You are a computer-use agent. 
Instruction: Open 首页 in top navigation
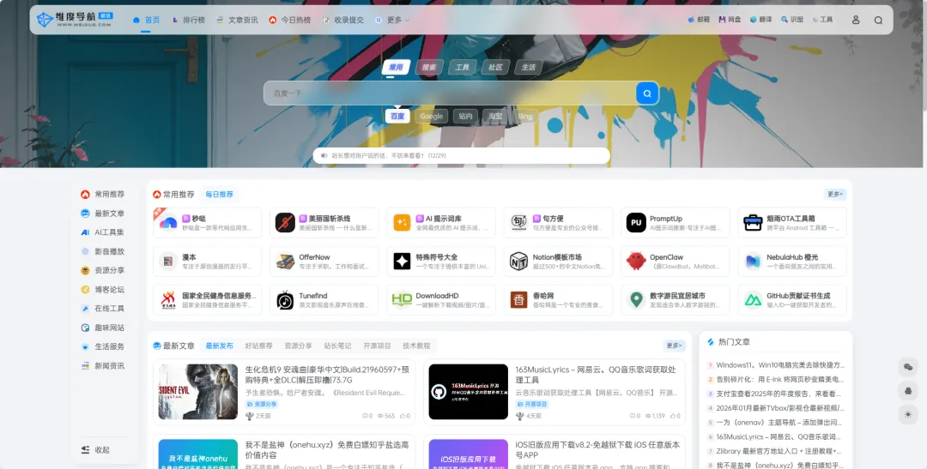(x=146, y=20)
